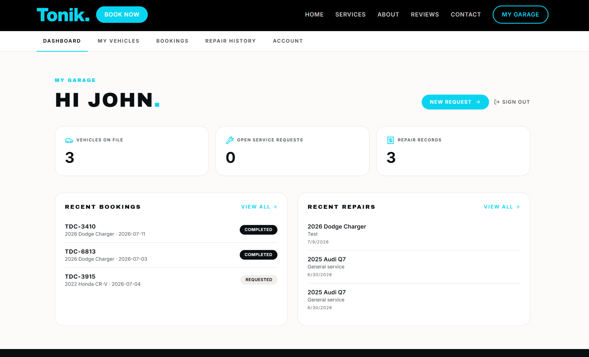Click the Completed badge for TDC-6813

258,255
